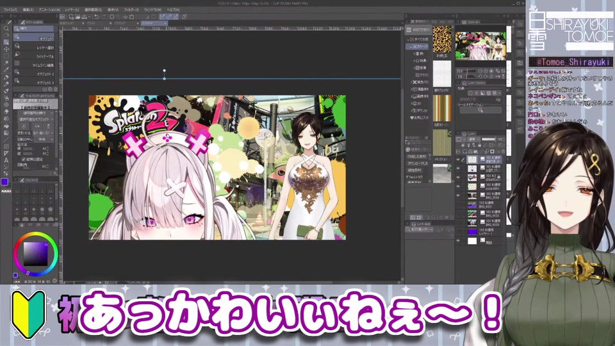This screenshot has height=346, width=615.
Task: Select the rectangular Selection area tool
Action: tap(6, 56)
